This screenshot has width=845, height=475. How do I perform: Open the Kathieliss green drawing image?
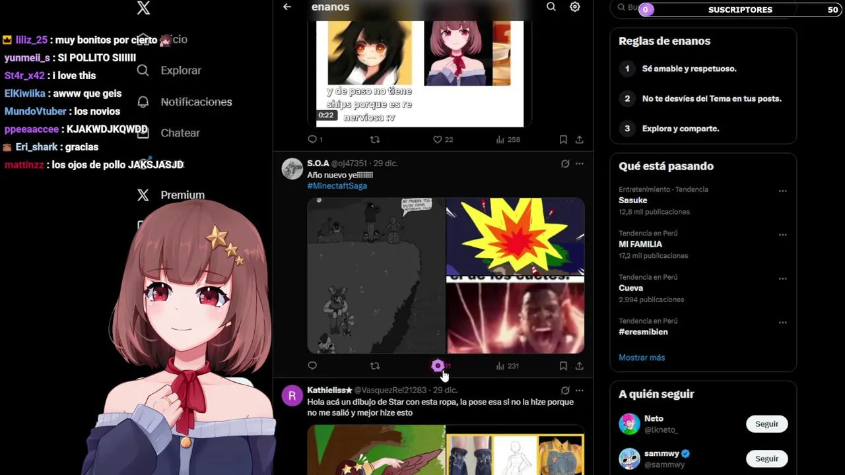pos(376,450)
